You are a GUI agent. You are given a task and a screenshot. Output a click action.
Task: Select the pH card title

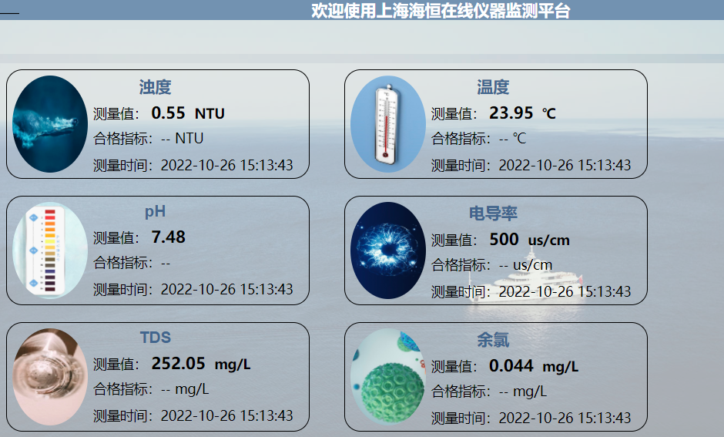(155, 212)
